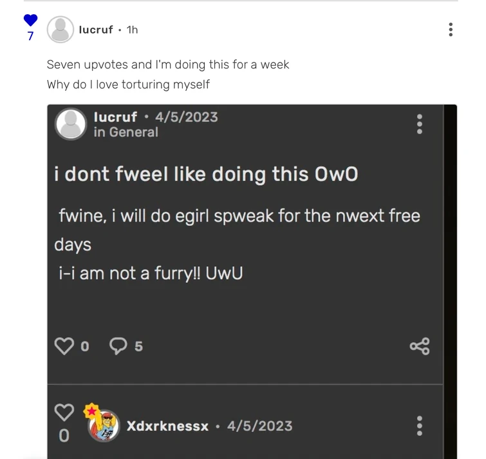The image size is (486, 459).
Task: Open Xdxrknessx's profile via the username
Action: click(x=167, y=426)
